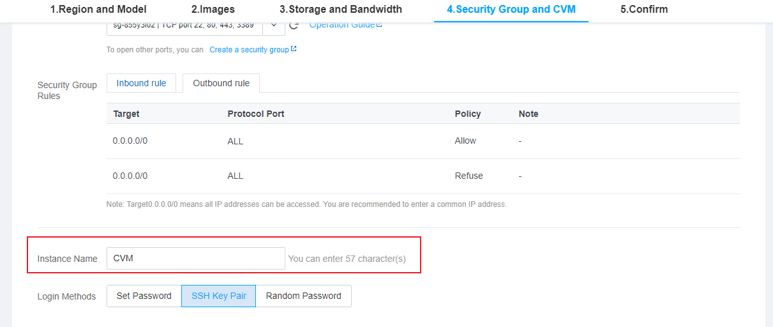Switch to the Inbound rule tab

point(141,83)
